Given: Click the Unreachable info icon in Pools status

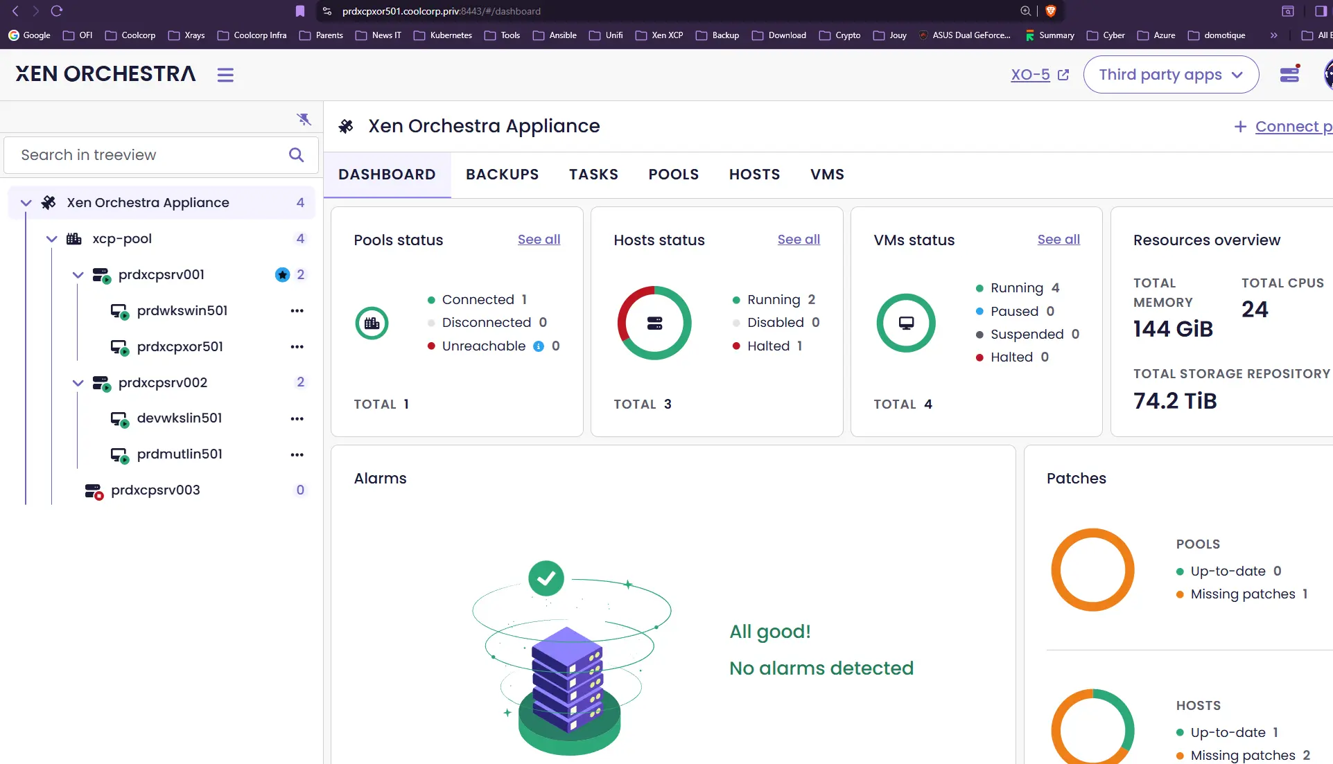Looking at the screenshot, I should [539, 346].
